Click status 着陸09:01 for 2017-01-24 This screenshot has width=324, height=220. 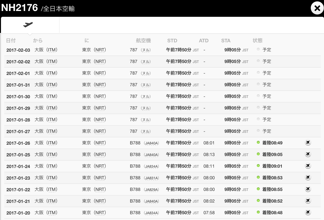click(x=272, y=166)
